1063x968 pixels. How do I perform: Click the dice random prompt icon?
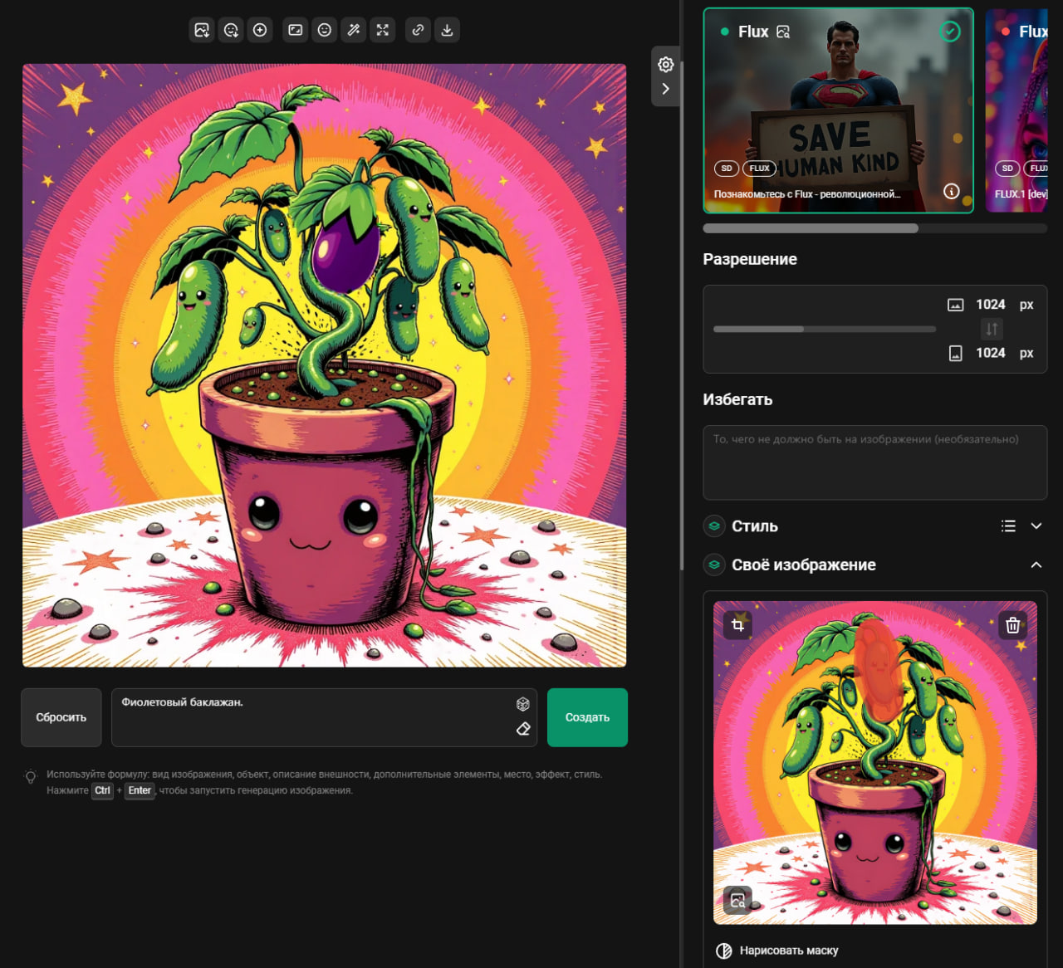(x=523, y=704)
